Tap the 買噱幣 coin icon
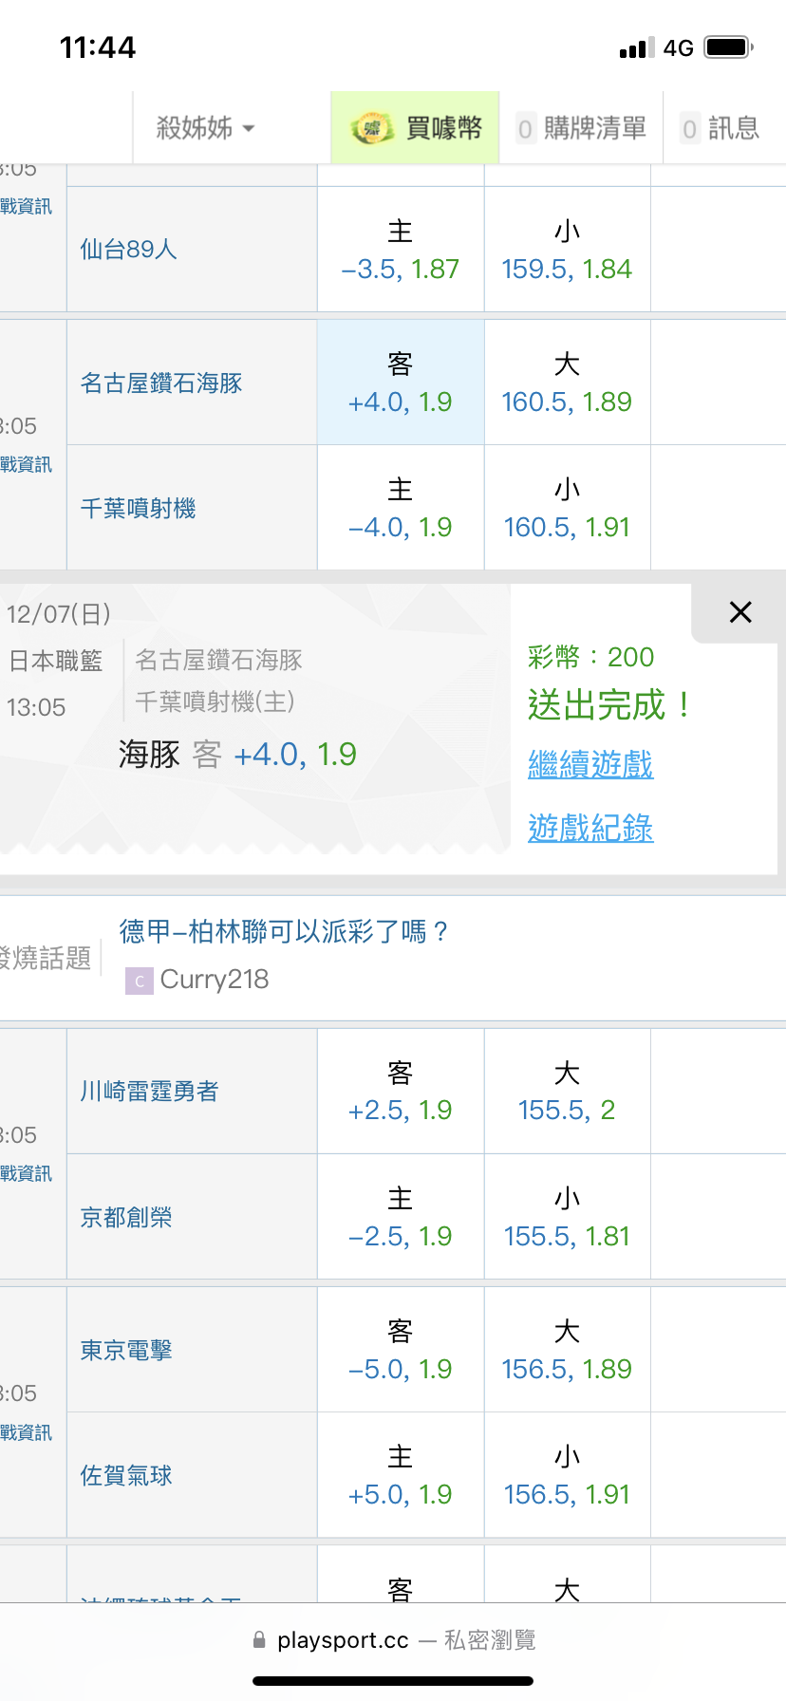 372,128
